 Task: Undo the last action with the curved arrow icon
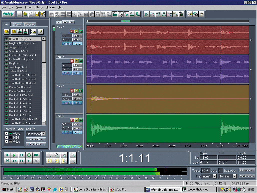[x=51, y=14]
